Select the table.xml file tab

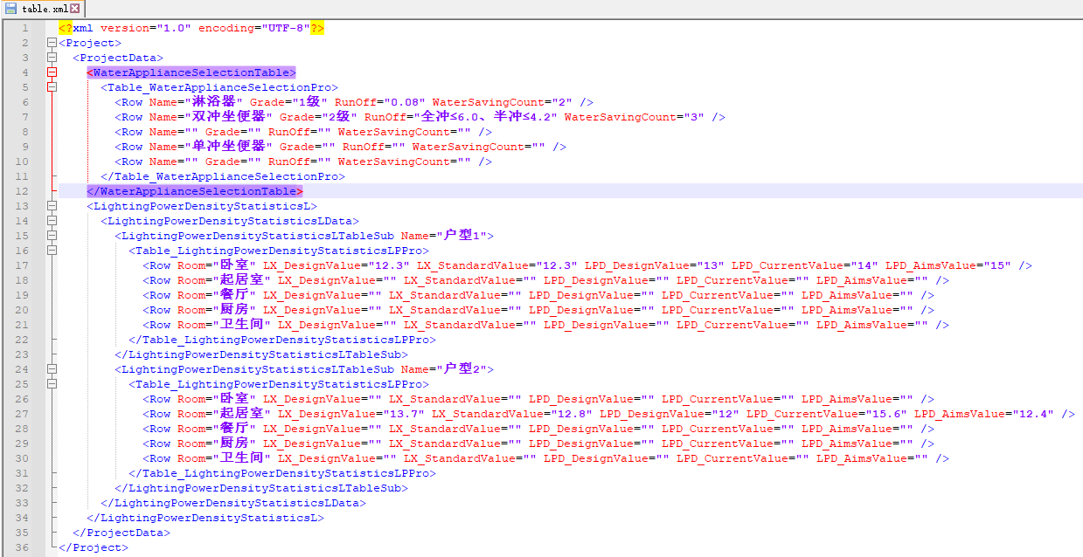42,8
